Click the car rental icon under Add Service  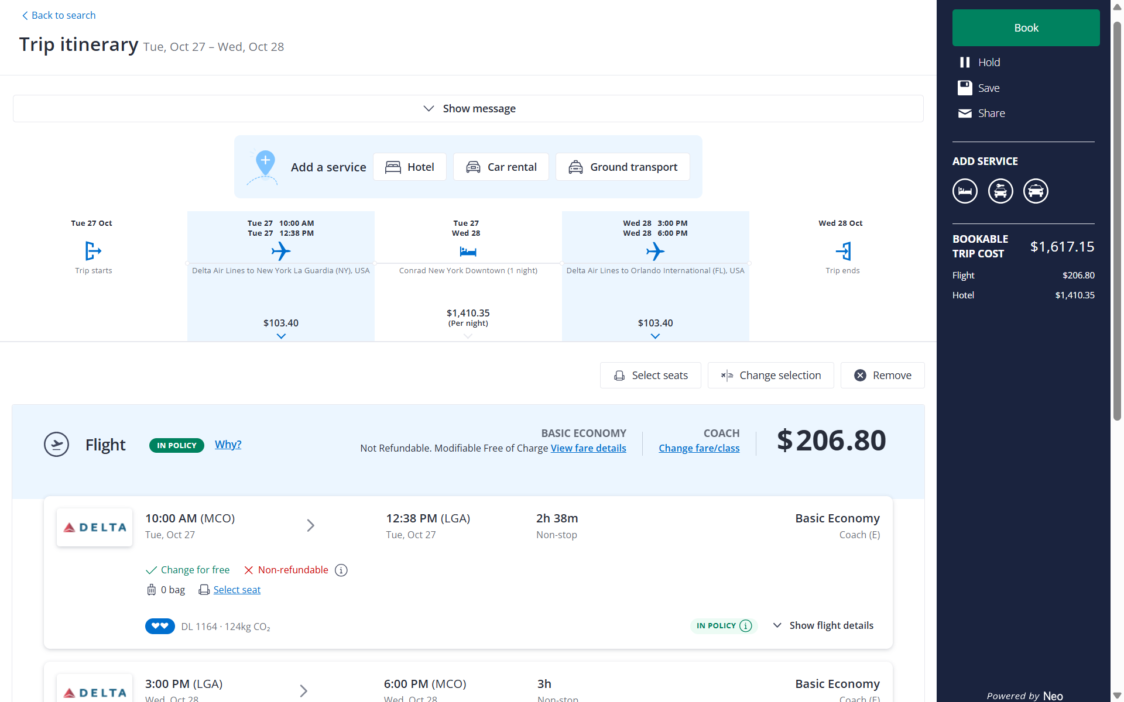coord(1000,191)
